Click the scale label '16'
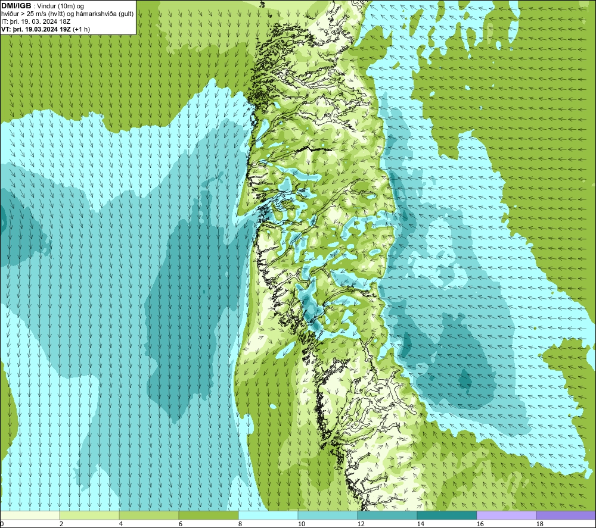 (480, 524)
